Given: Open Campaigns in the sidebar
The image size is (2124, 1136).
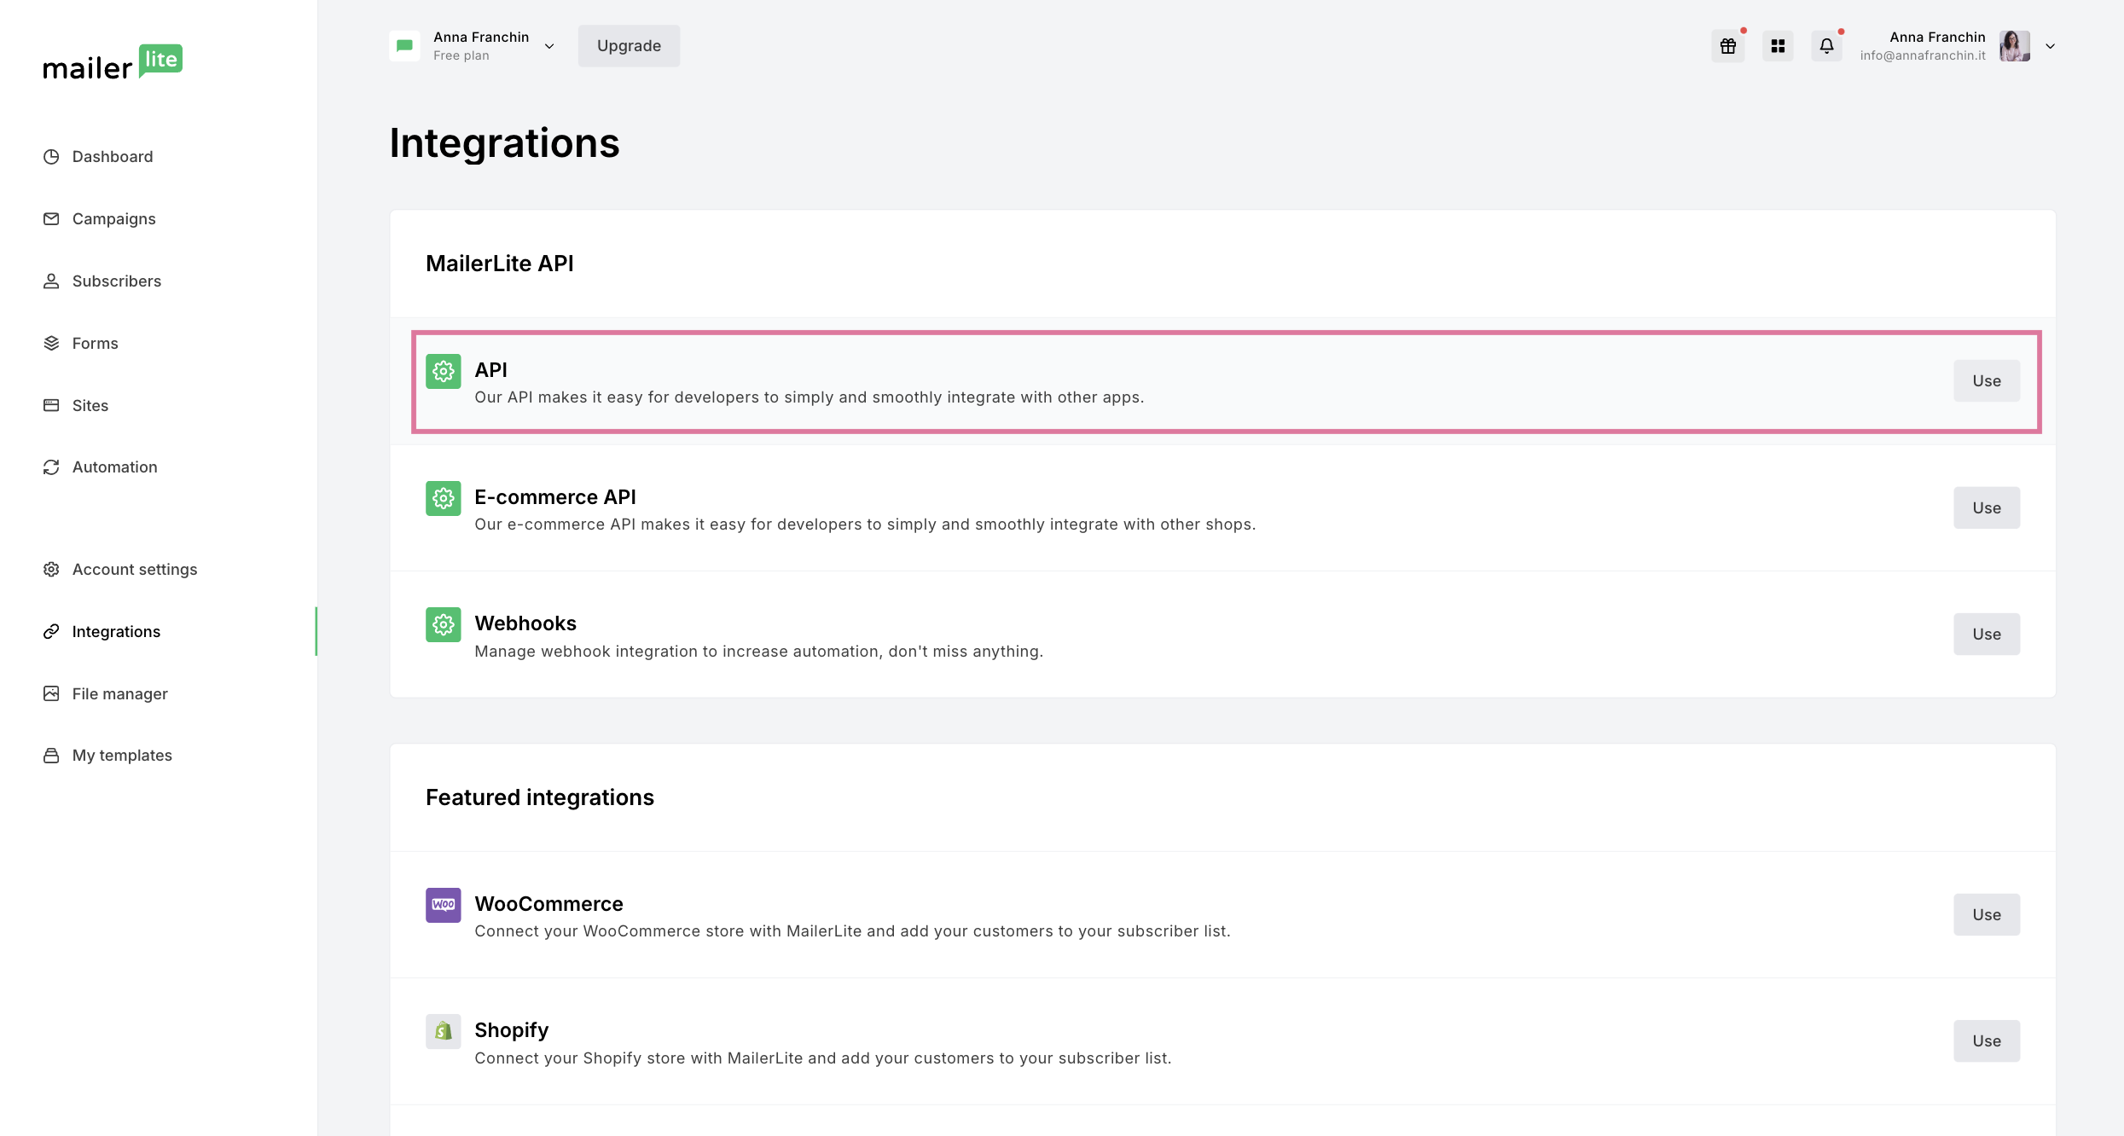Looking at the screenshot, I should (x=114, y=219).
